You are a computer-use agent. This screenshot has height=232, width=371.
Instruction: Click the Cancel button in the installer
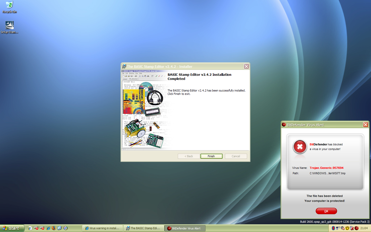pyautogui.click(x=236, y=156)
